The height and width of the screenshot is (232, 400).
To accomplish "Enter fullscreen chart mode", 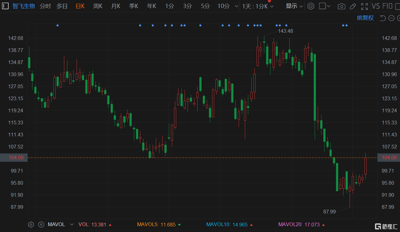I will [364, 6].
